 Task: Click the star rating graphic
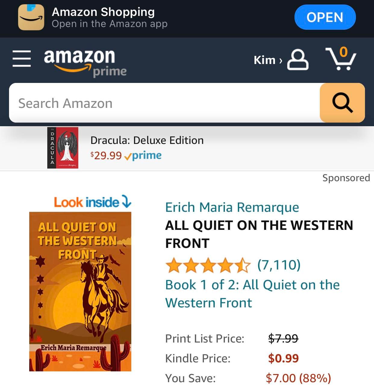click(208, 266)
